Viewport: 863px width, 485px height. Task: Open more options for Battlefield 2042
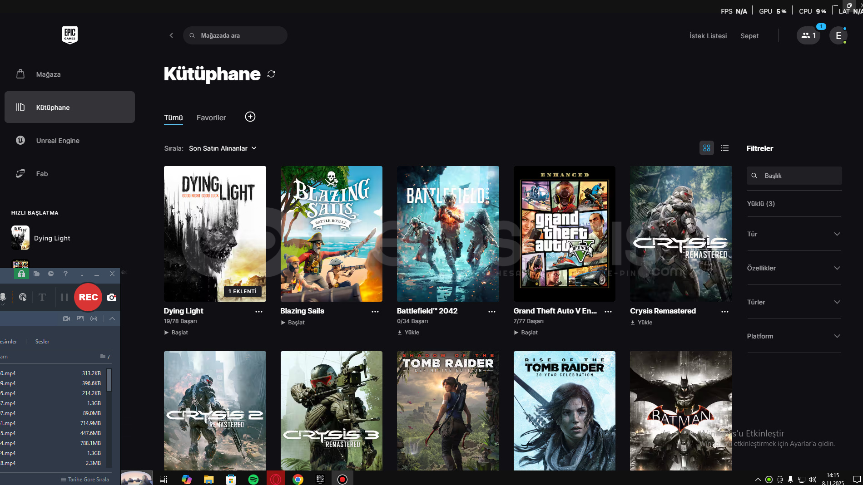(x=492, y=312)
